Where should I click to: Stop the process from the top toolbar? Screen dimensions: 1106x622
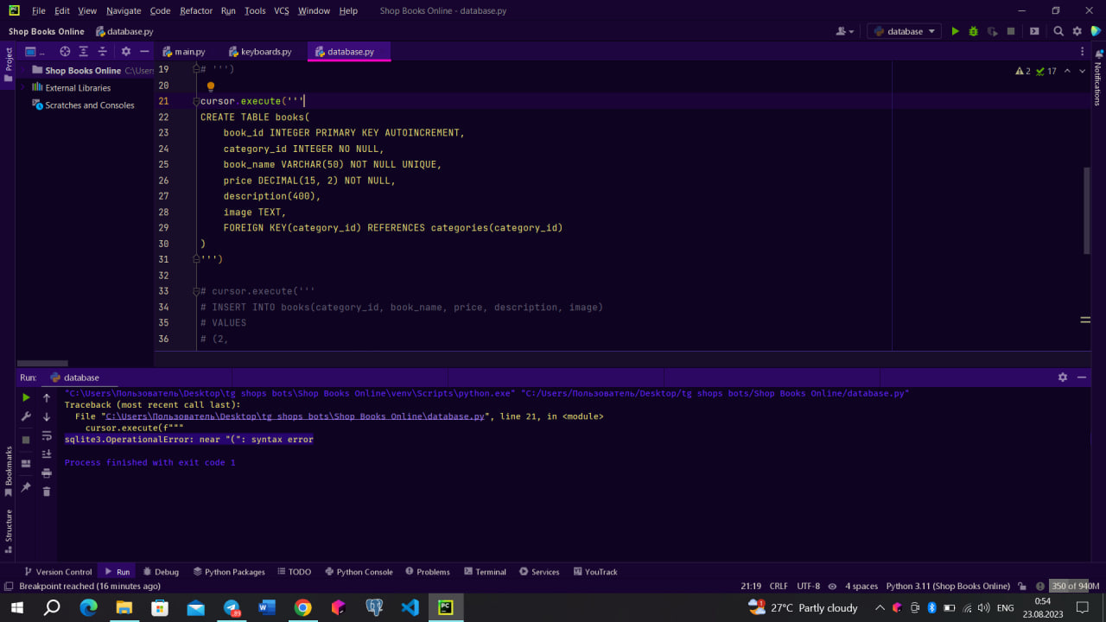(1011, 31)
